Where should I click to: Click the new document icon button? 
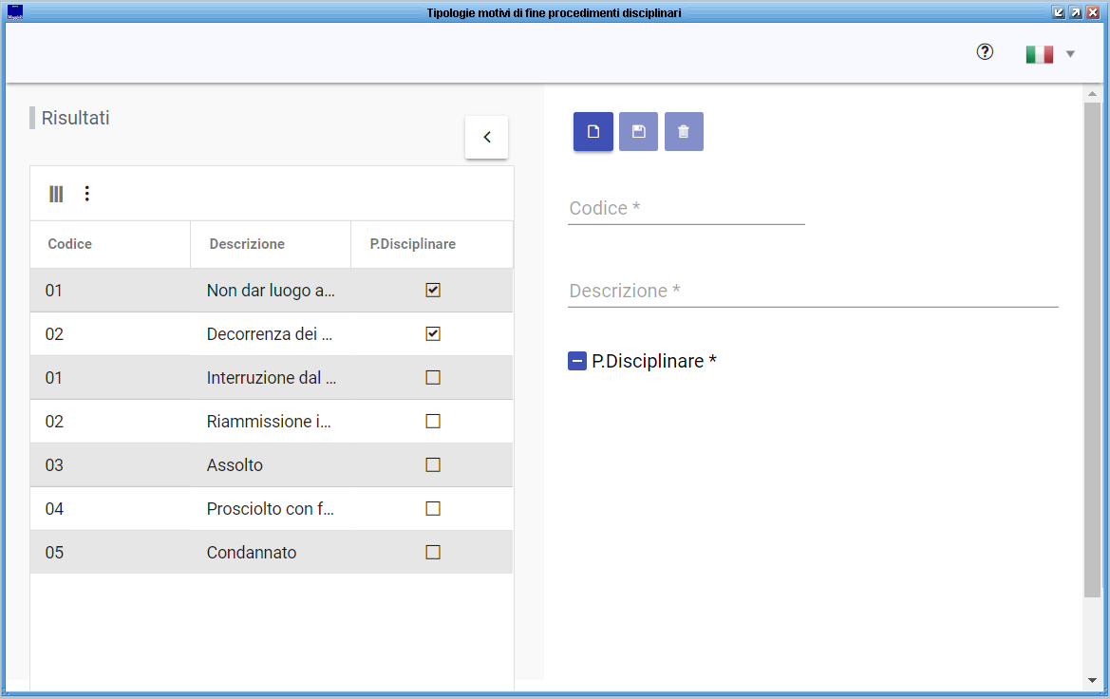click(593, 132)
